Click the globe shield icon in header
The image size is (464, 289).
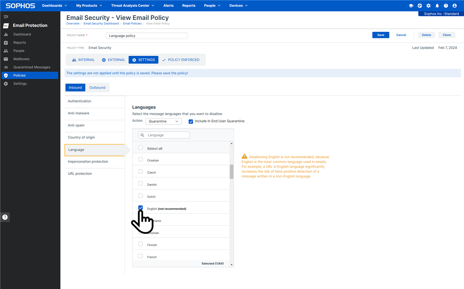tap(420, 6)
